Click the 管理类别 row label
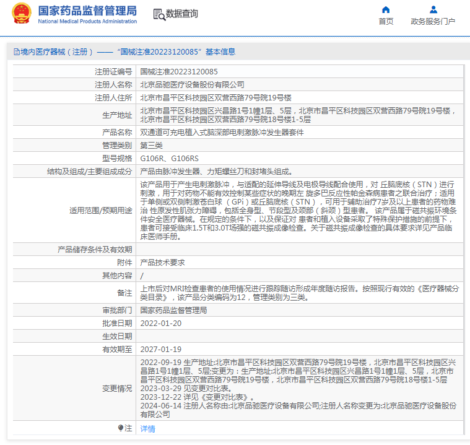 (117, 146)
